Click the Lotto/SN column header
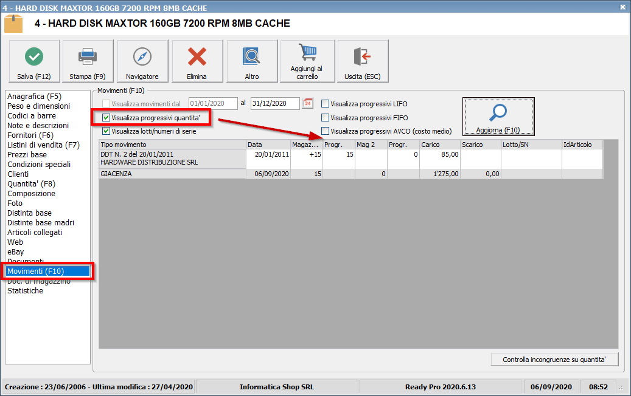Screen dimensions: 631x396 (531, 145)
